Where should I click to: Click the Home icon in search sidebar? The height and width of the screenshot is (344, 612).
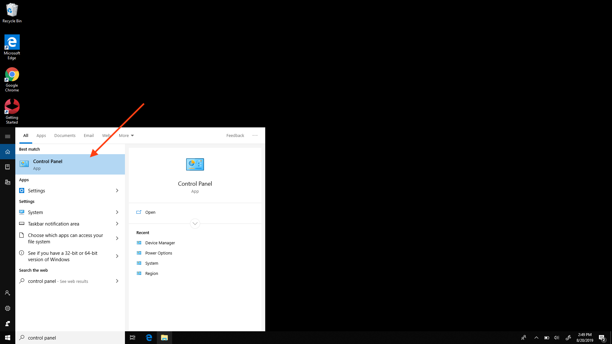8,152
